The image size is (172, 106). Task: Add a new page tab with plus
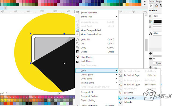(x=6, y=8)
